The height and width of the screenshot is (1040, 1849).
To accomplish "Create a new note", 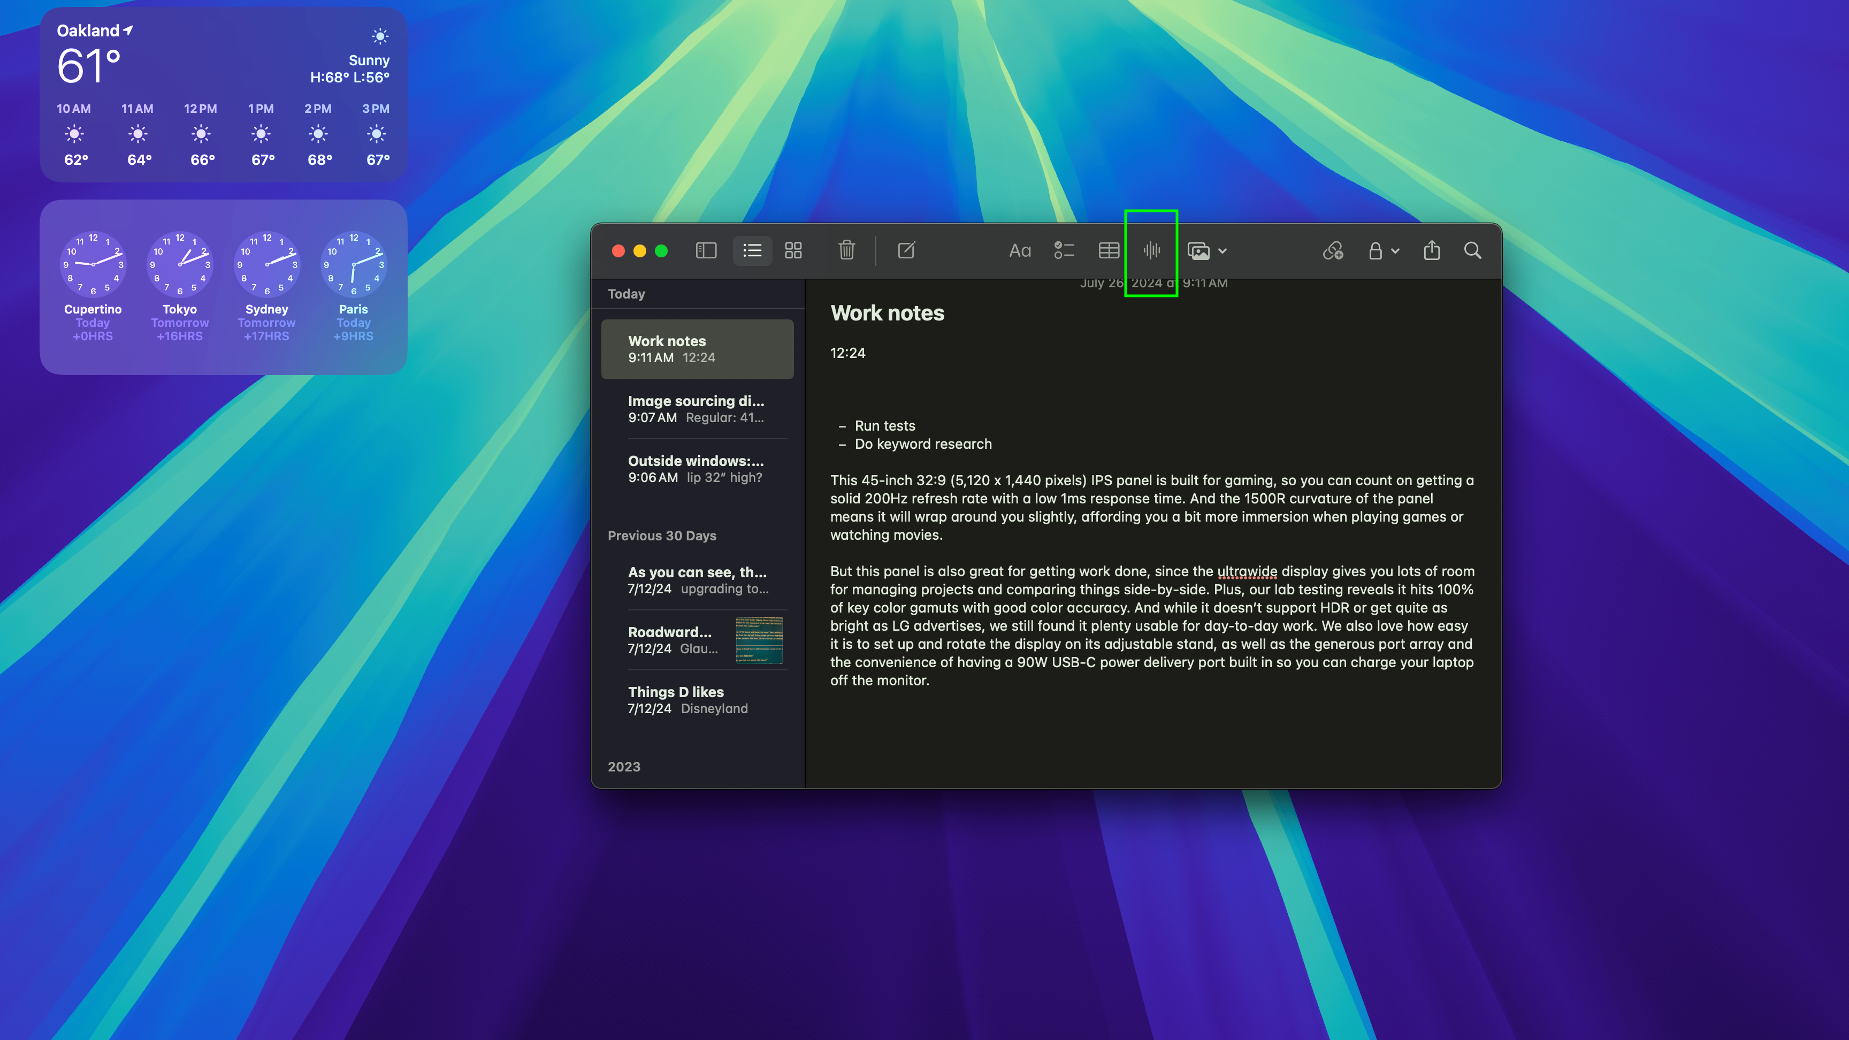I will click(x=906, y=250).
